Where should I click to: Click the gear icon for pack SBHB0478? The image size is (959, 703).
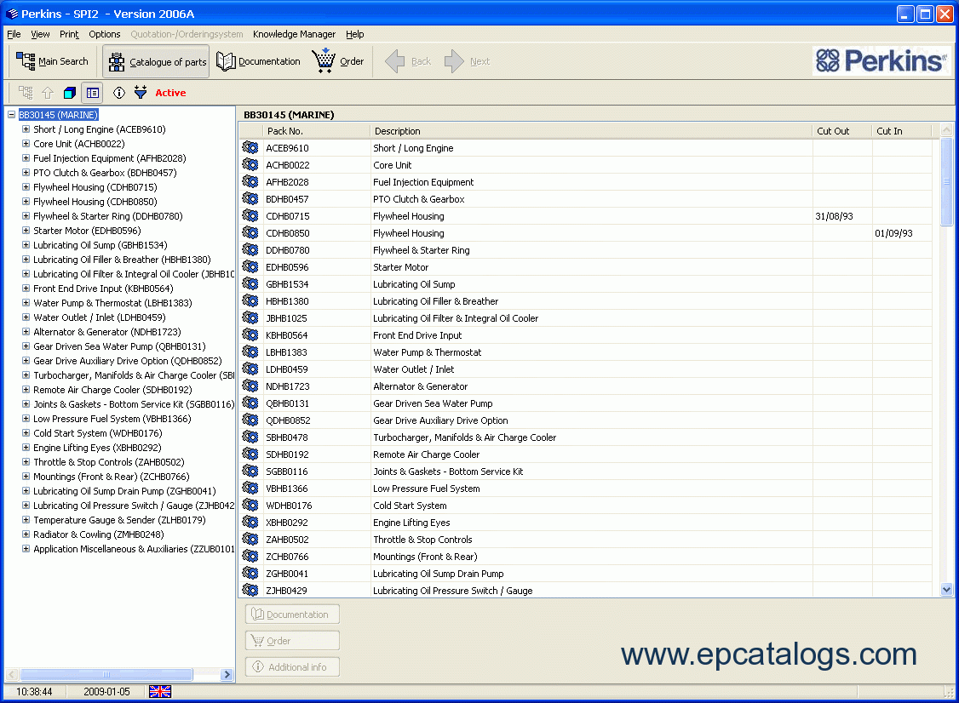(250, 437)
